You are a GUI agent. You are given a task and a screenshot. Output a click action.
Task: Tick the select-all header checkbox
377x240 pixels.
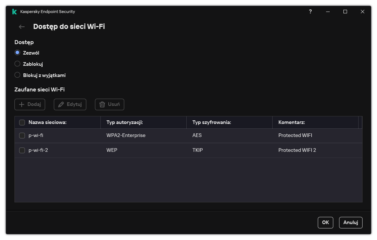22,123
